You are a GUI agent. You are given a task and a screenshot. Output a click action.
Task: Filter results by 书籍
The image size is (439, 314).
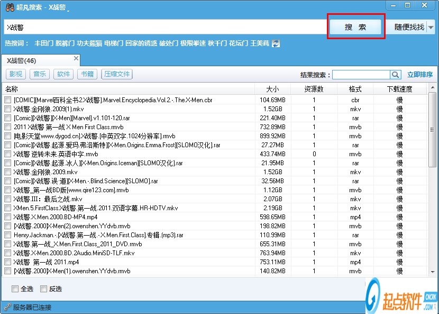coord(87,74)
